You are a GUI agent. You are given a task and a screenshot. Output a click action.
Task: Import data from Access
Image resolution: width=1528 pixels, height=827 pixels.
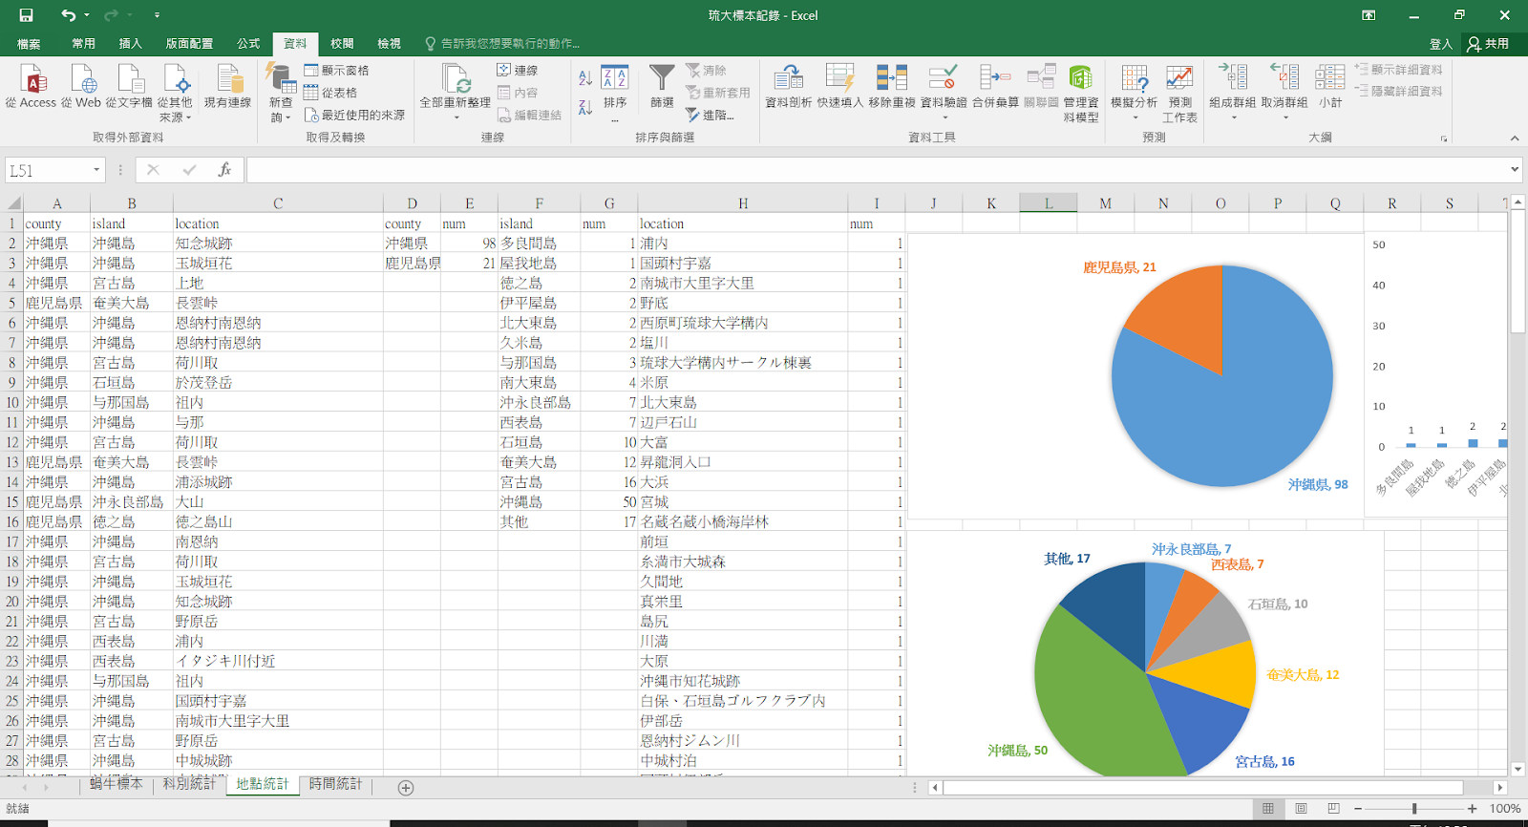(32, 87)
